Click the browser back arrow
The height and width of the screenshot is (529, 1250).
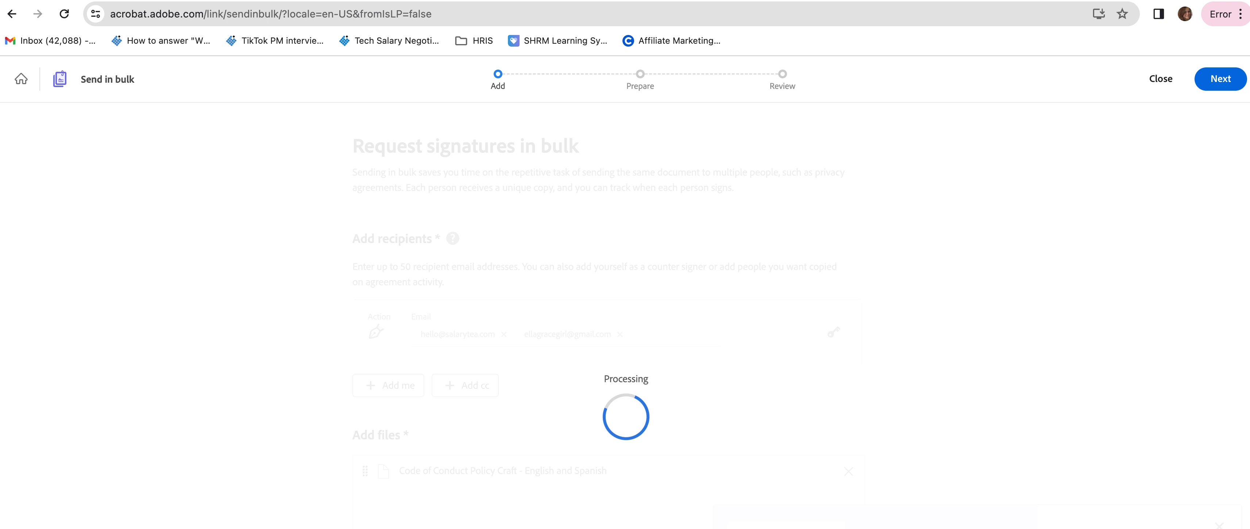click(x=12, y=14)
